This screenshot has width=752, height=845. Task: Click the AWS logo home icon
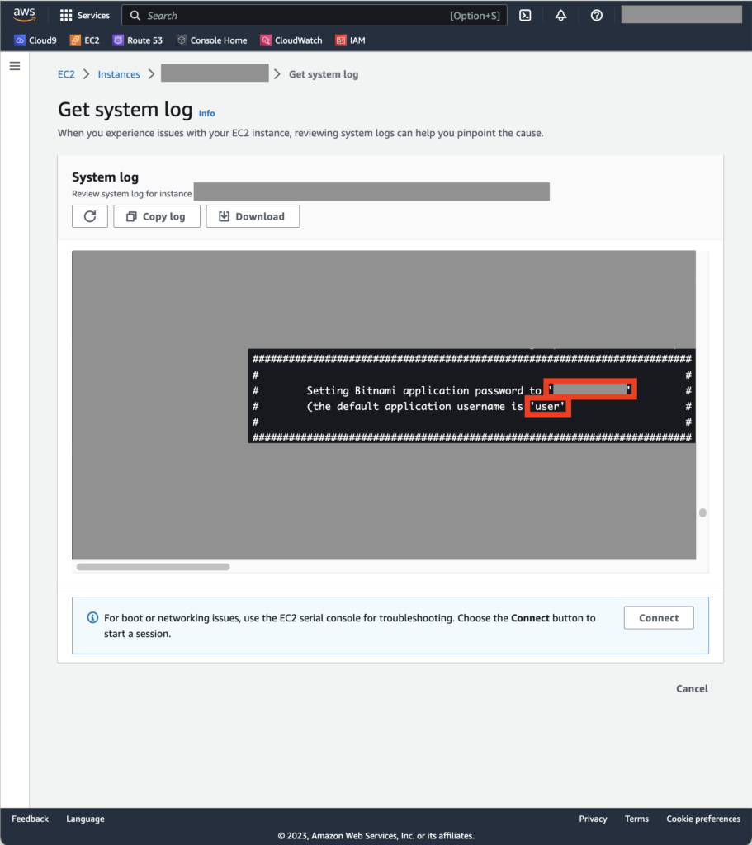coord(24,15)
